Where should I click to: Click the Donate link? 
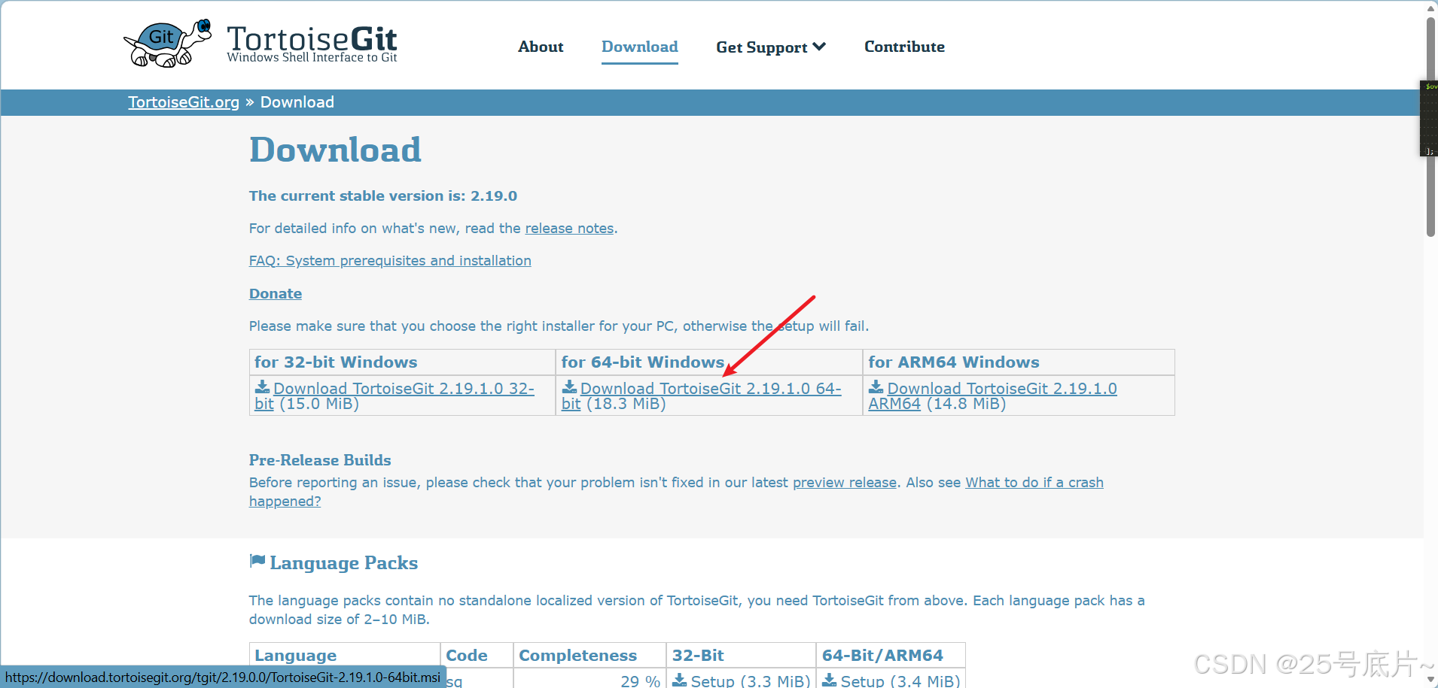click(x=276, y=294)
